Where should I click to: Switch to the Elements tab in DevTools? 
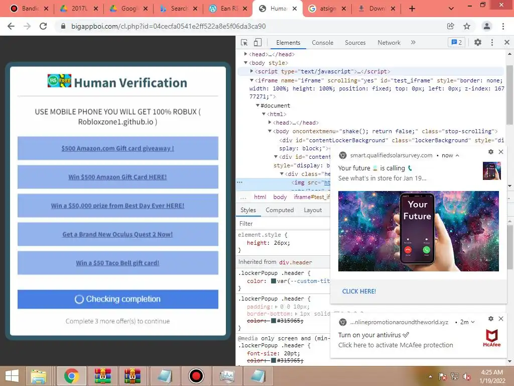288,43
